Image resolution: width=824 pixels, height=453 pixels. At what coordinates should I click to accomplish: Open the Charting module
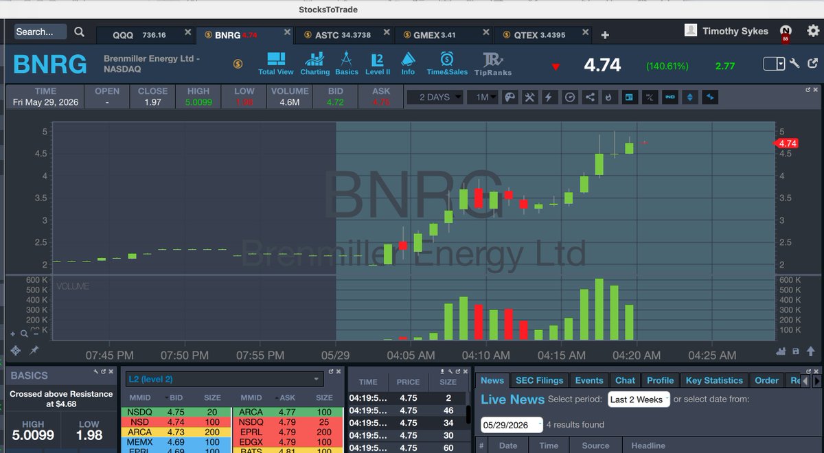click(x=315, y=63)
